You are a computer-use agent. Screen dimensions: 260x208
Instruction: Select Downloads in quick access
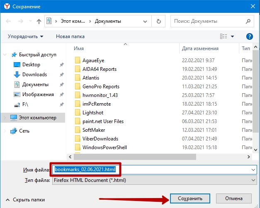(35, 75)
